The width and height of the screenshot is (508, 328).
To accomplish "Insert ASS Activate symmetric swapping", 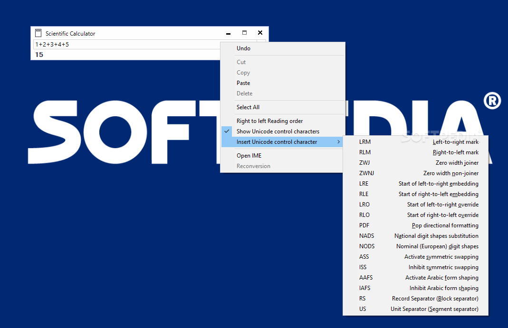I will (x=416, y=256).
